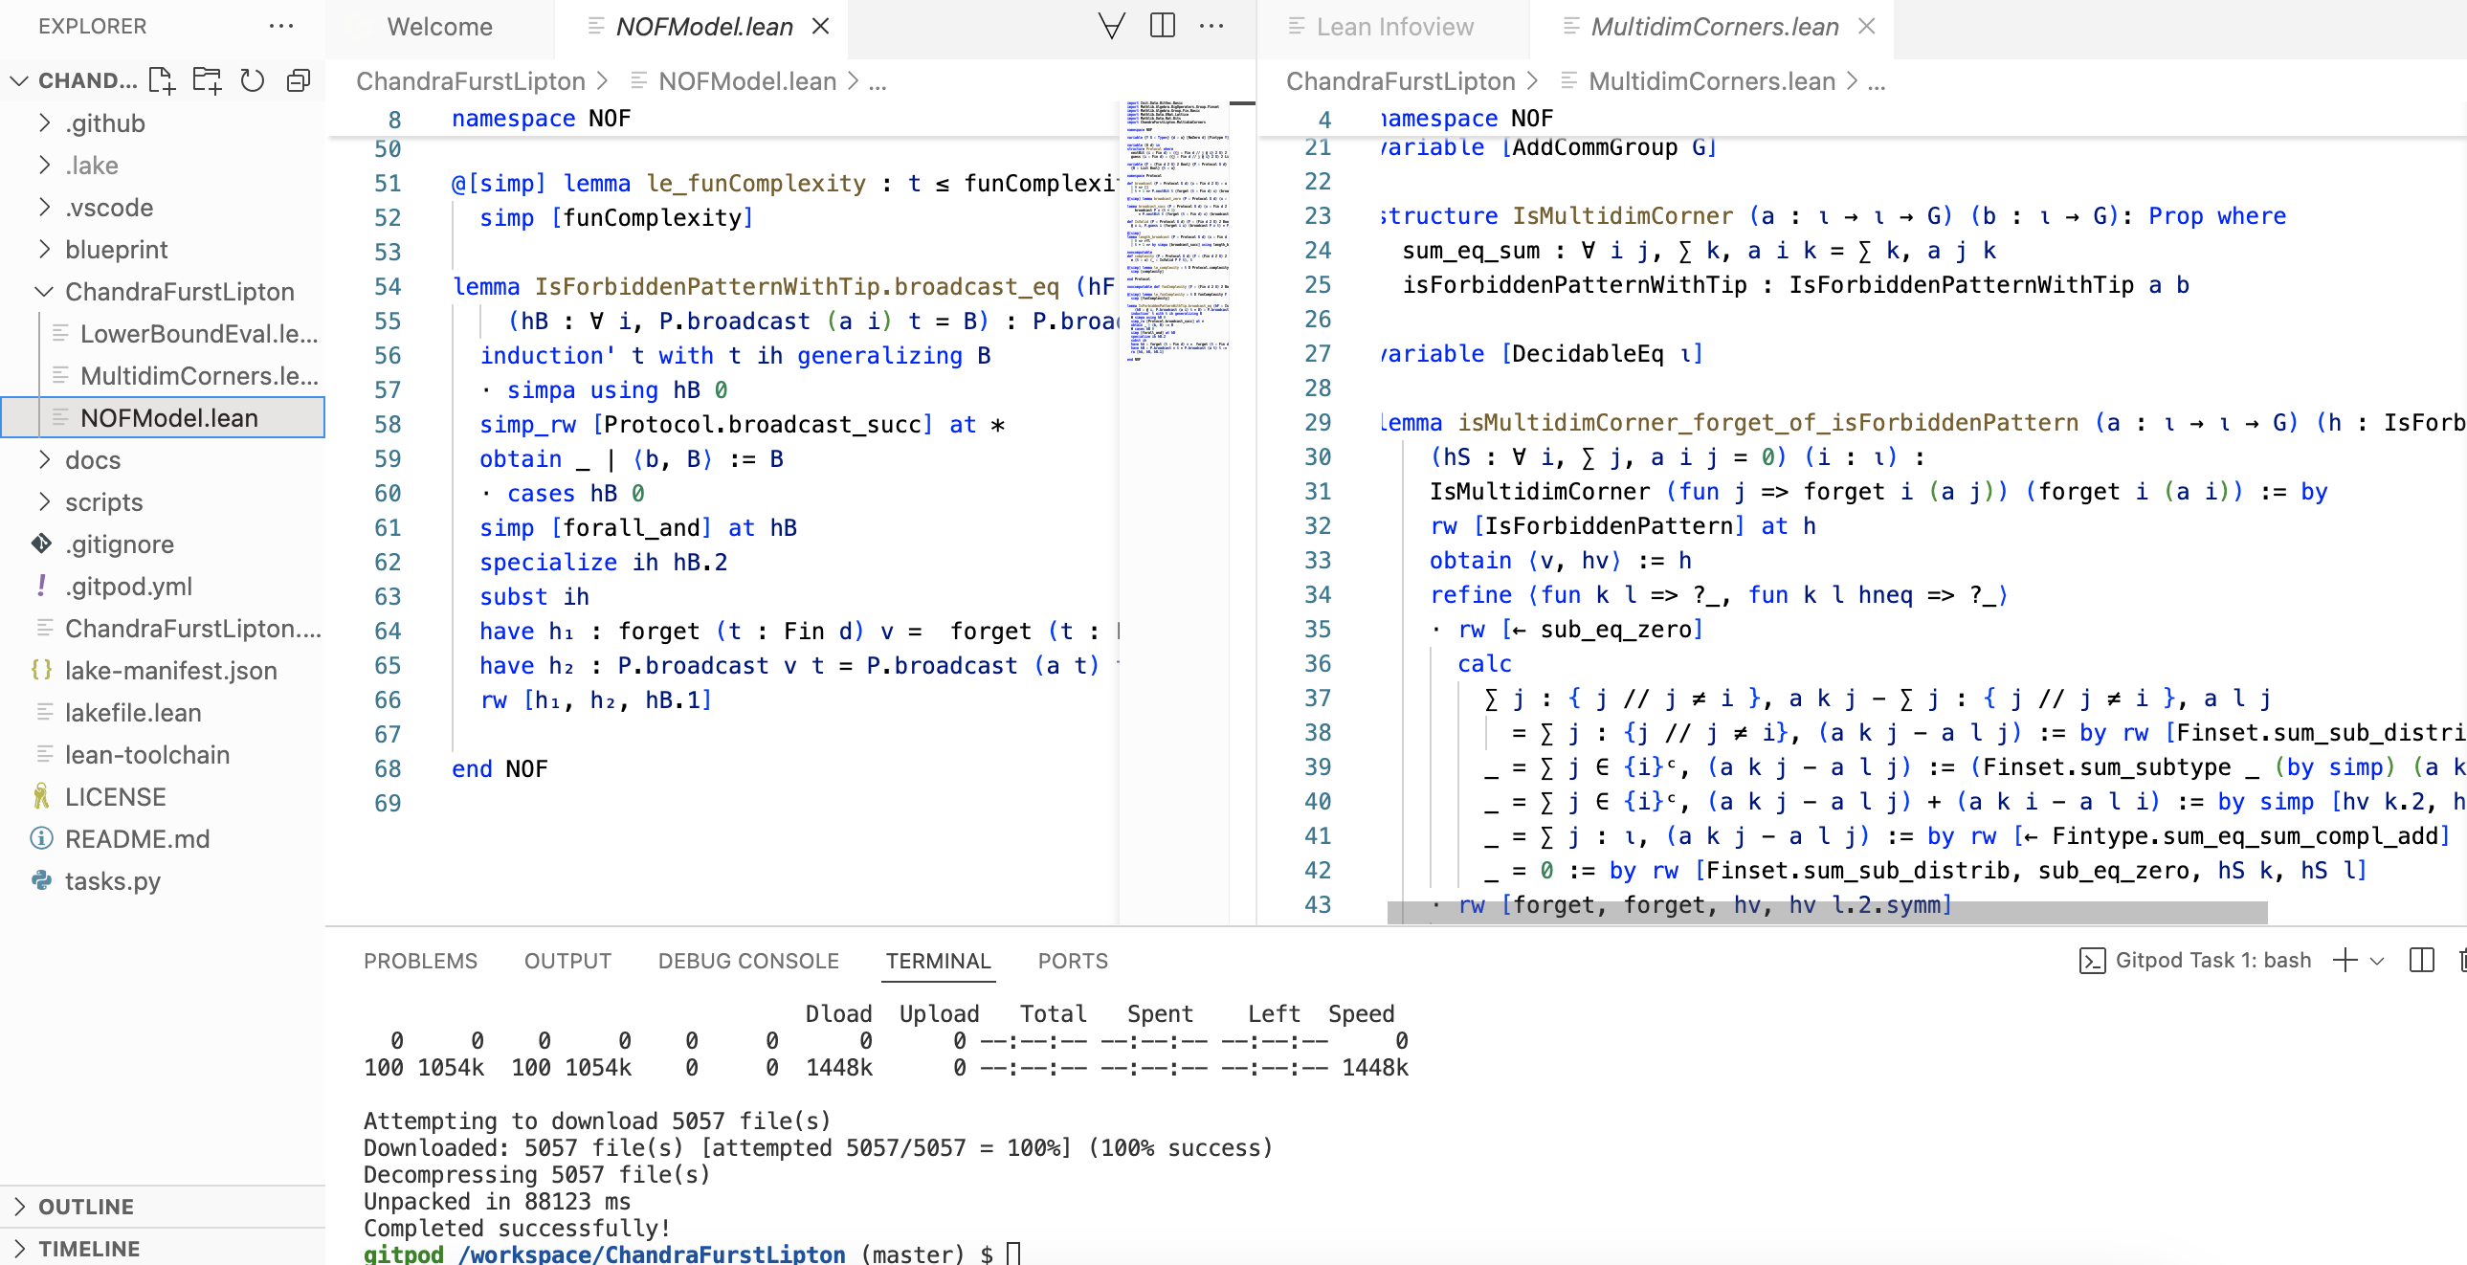The image size is (2467, 1265).
Task: Split the terminal panel
Action: pos(2422,961)
